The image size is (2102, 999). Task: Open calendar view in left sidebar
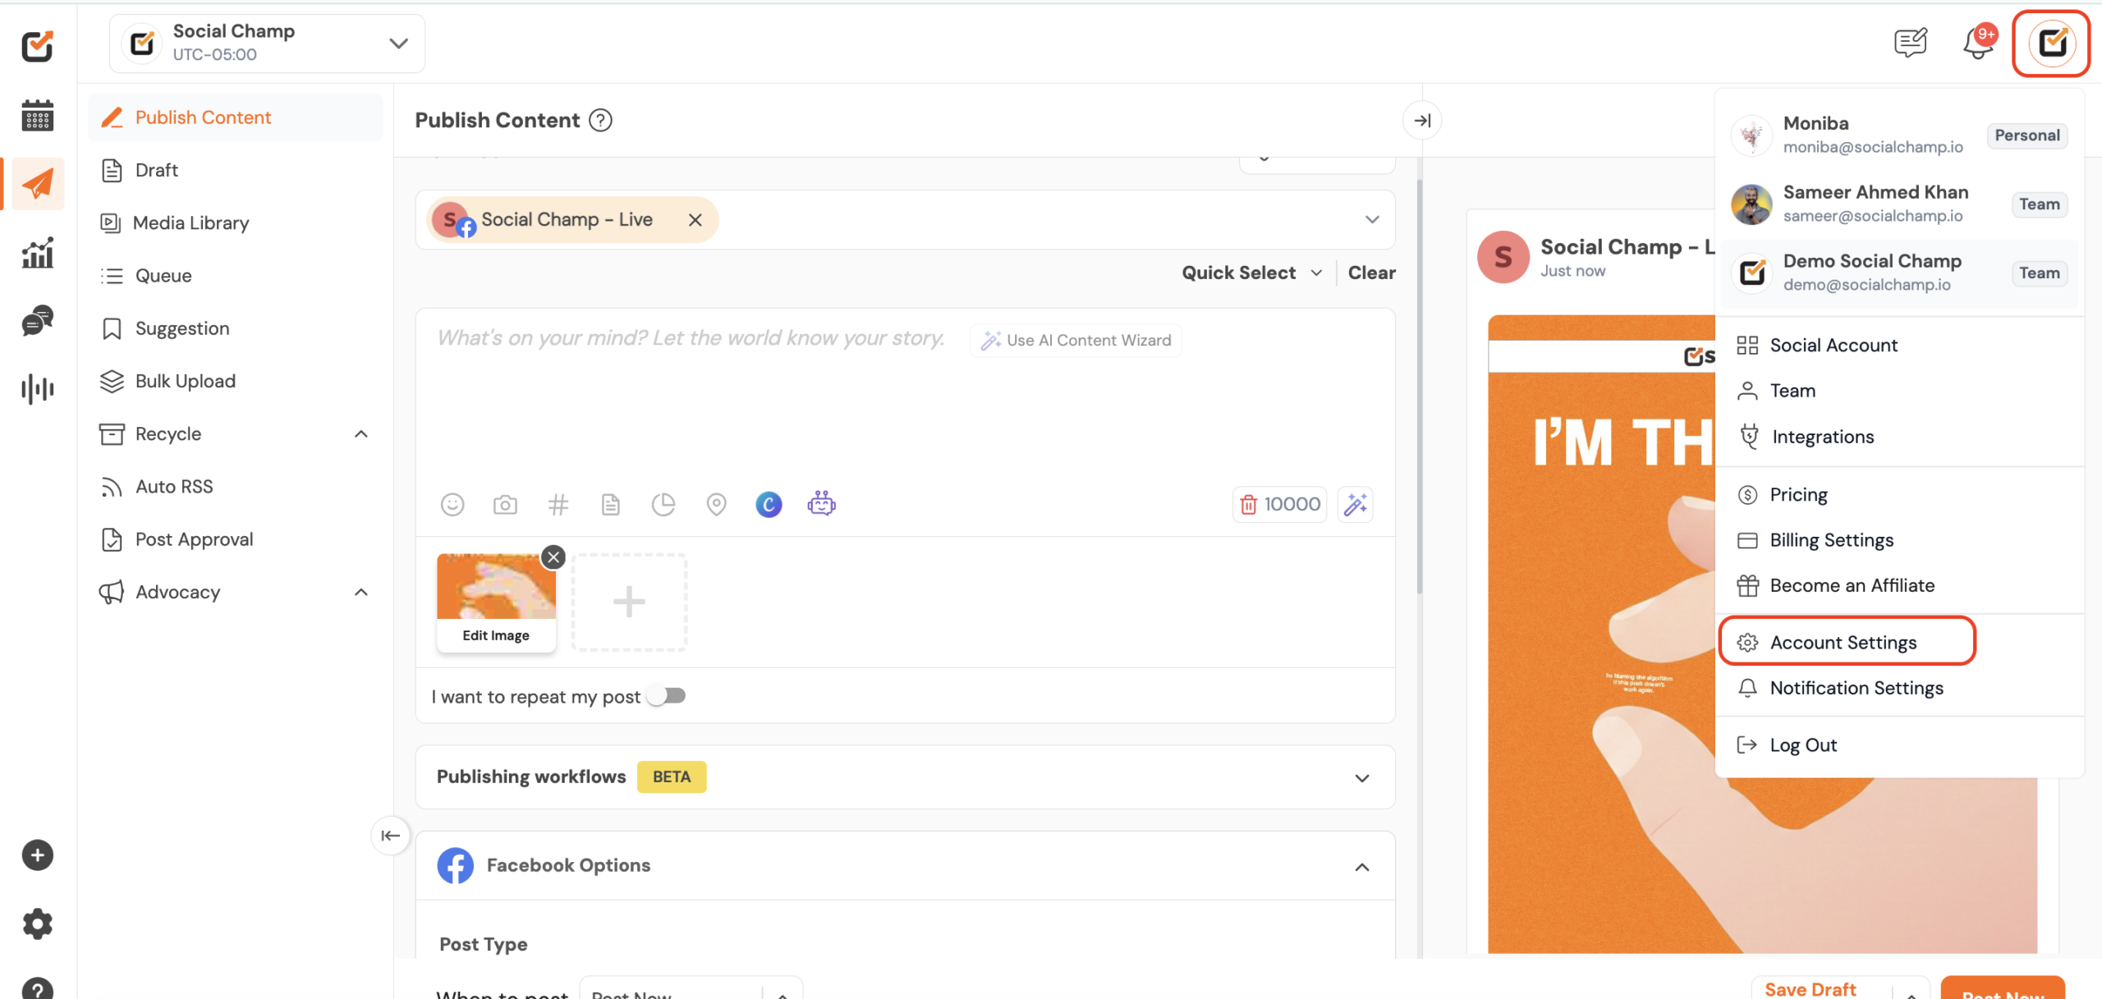click(x=37, y=116)
